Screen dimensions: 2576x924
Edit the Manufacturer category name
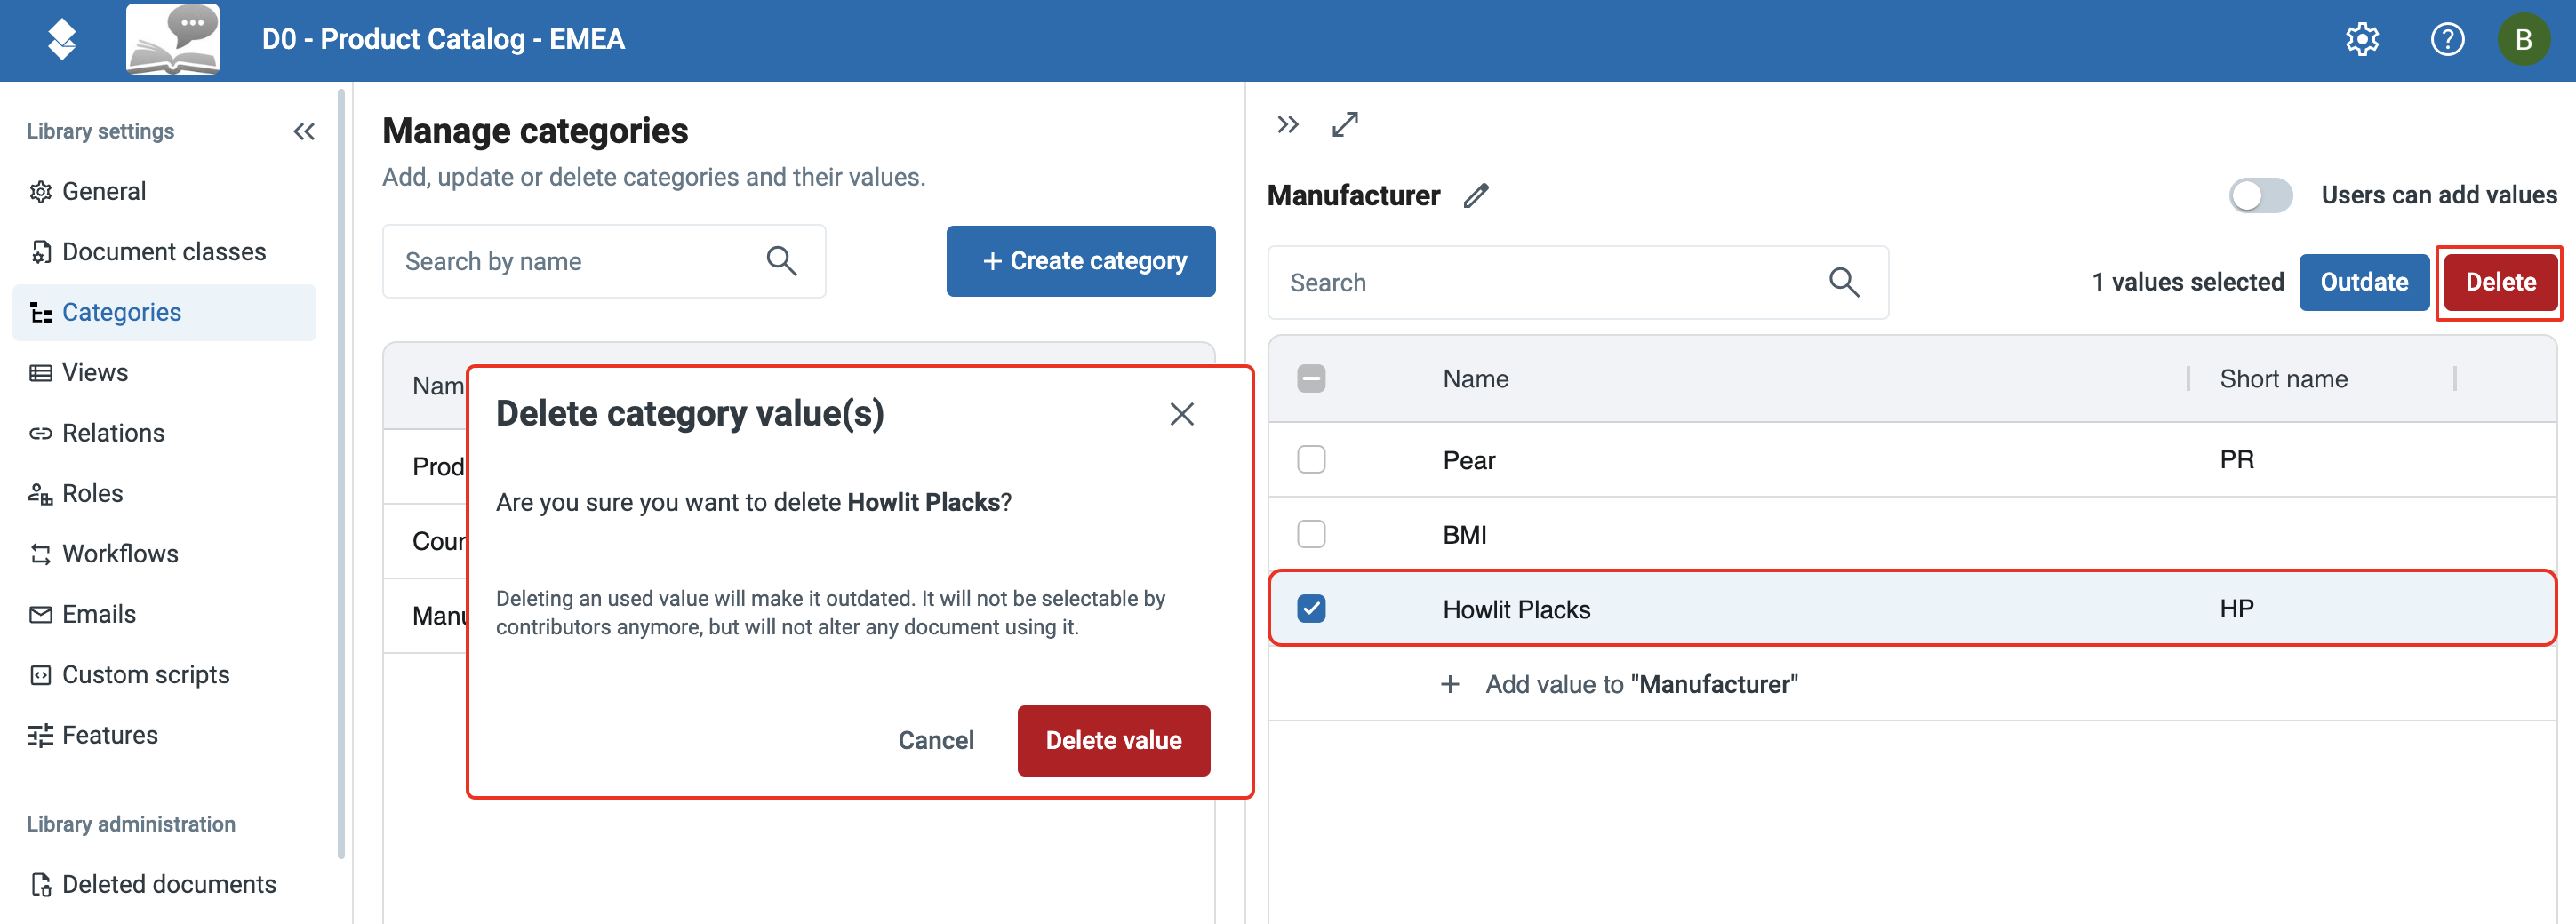(1476, 195)
